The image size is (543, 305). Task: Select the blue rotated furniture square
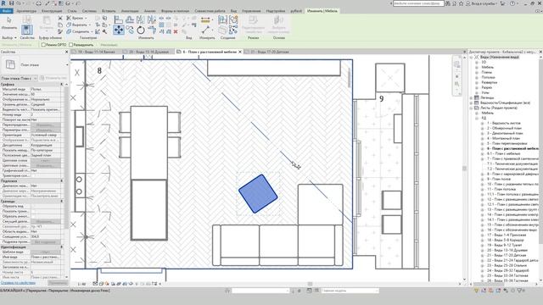tap(258, 194)
